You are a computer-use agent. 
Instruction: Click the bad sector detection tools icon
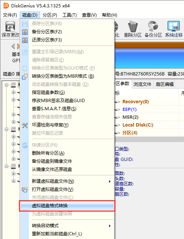[25, 125]
